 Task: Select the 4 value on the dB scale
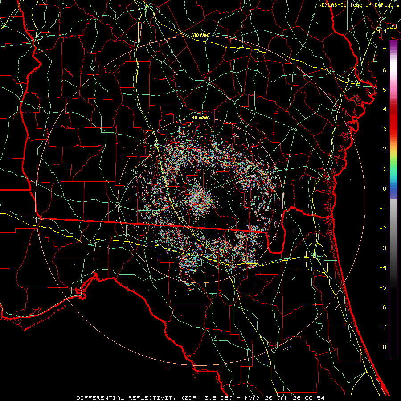[385, 110]
